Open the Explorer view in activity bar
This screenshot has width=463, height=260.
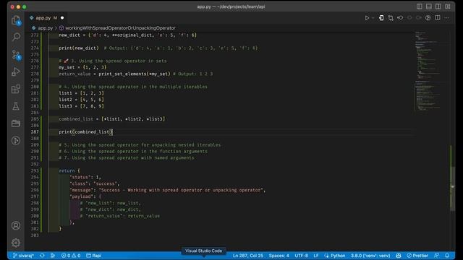pos(16,20)
